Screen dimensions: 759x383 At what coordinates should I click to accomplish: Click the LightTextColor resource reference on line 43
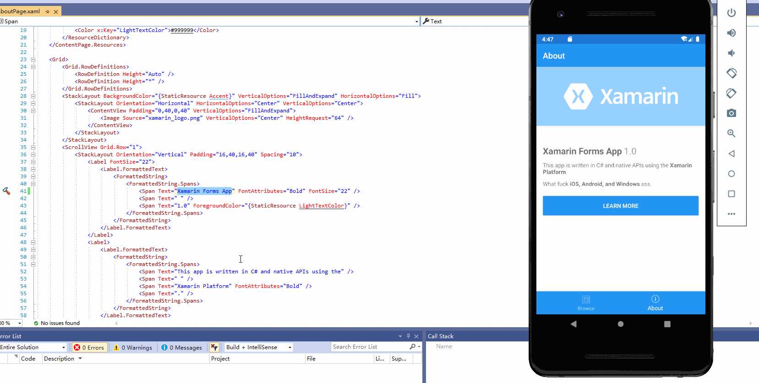[322, 206]
